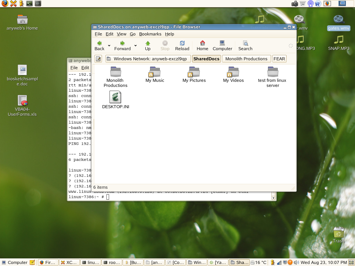
Task: Launch Firefox from the top panel
Action: tap(5, 4)
